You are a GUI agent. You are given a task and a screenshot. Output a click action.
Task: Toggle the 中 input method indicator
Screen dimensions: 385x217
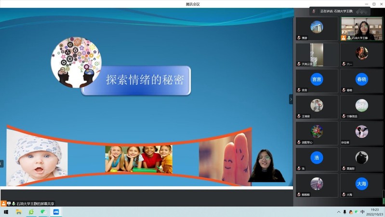(362, 212)
